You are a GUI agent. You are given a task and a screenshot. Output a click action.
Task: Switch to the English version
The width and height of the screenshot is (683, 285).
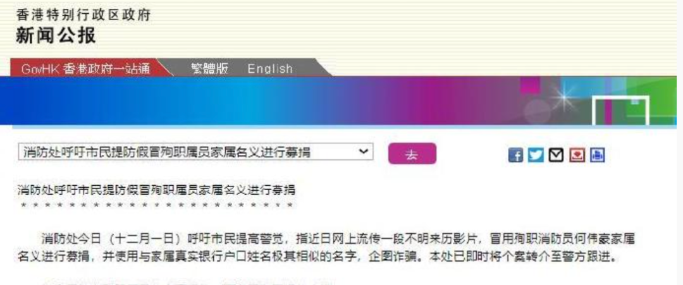(x=270, y=69)
